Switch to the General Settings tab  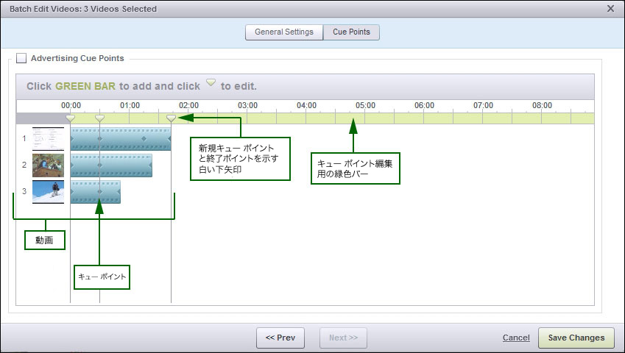tap(284, 32)
